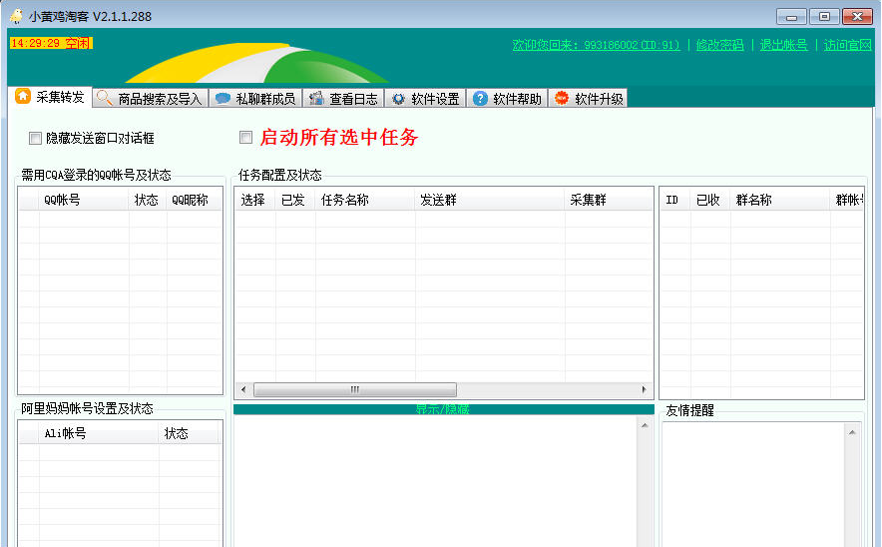This screenshot has height=547, width=882.
Task: Click the yellow chick app icon in title bar
Action: point(16,16)
